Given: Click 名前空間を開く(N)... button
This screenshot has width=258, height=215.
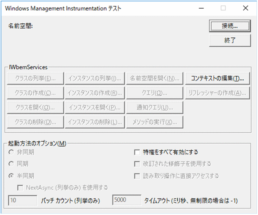Looking at the screenshot, I should (x=155, y=78).
